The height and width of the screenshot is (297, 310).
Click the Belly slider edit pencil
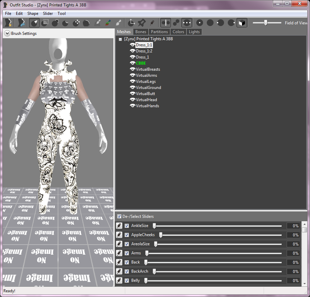pos(119,280)
